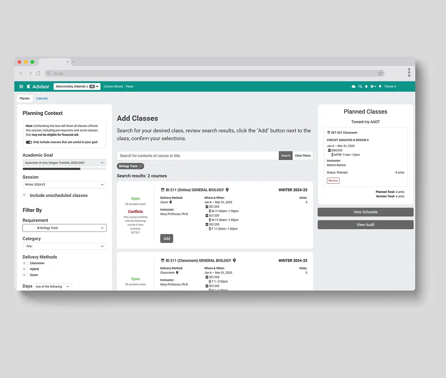
Task: Switch to the Calendar tab
Action: pyautogui.click(x=42, y=98)
